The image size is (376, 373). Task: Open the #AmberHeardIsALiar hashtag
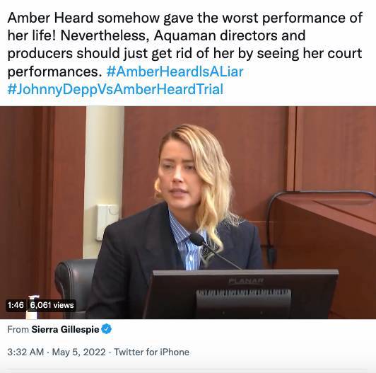point(175,71)
